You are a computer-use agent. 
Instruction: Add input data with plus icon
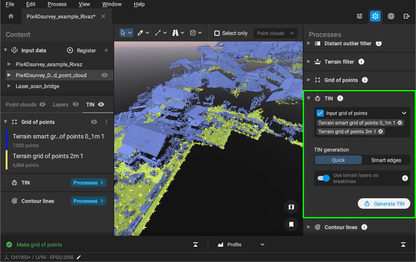pyautogui.click(x=106, y=50)
